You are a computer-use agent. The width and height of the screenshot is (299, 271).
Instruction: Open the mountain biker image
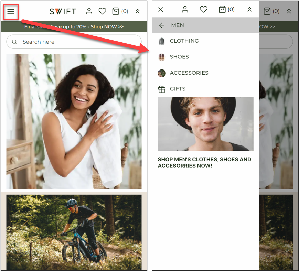(74, 232)
